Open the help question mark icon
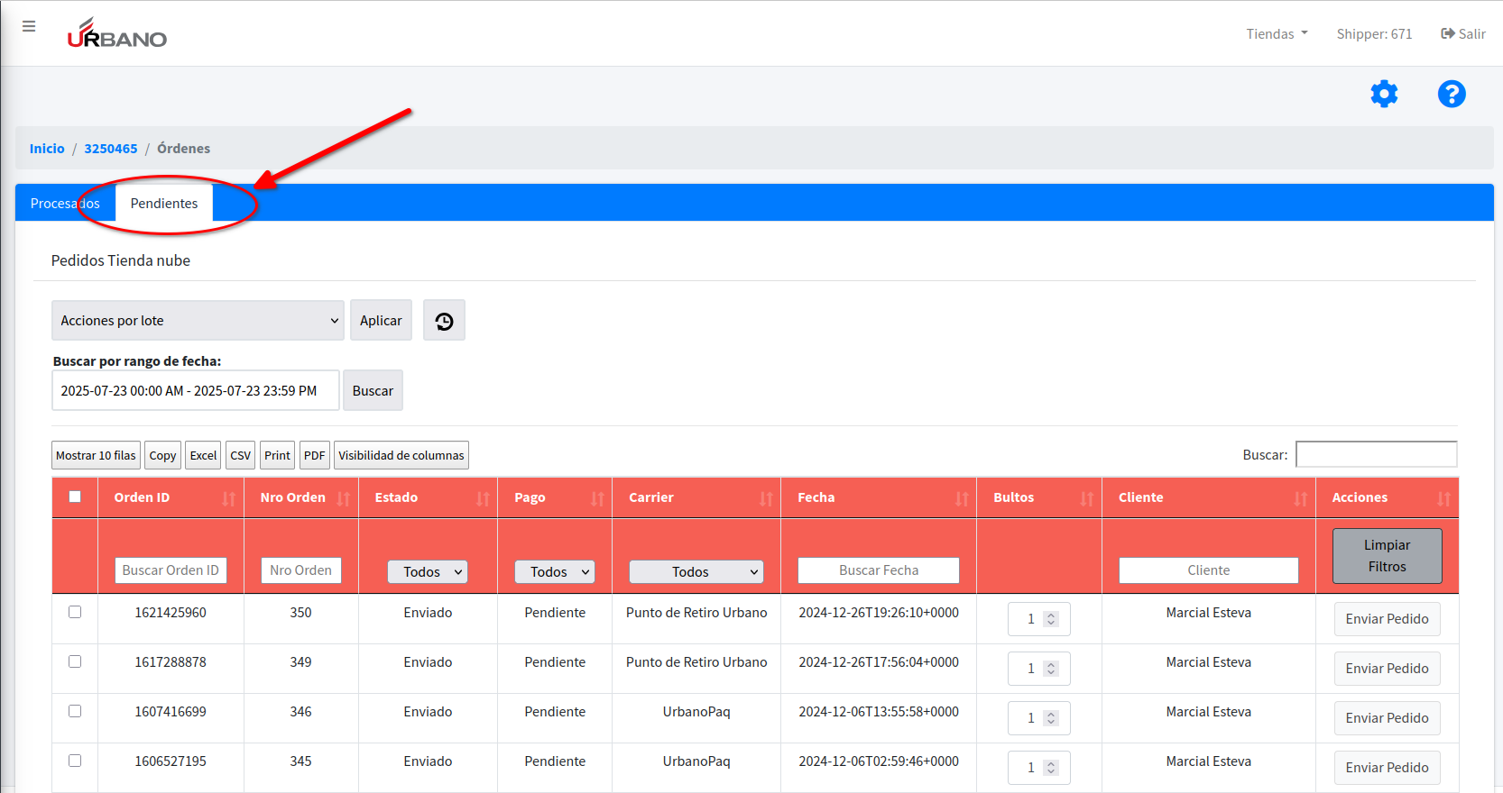1503x793 pixels. [x=1451, y=94]
